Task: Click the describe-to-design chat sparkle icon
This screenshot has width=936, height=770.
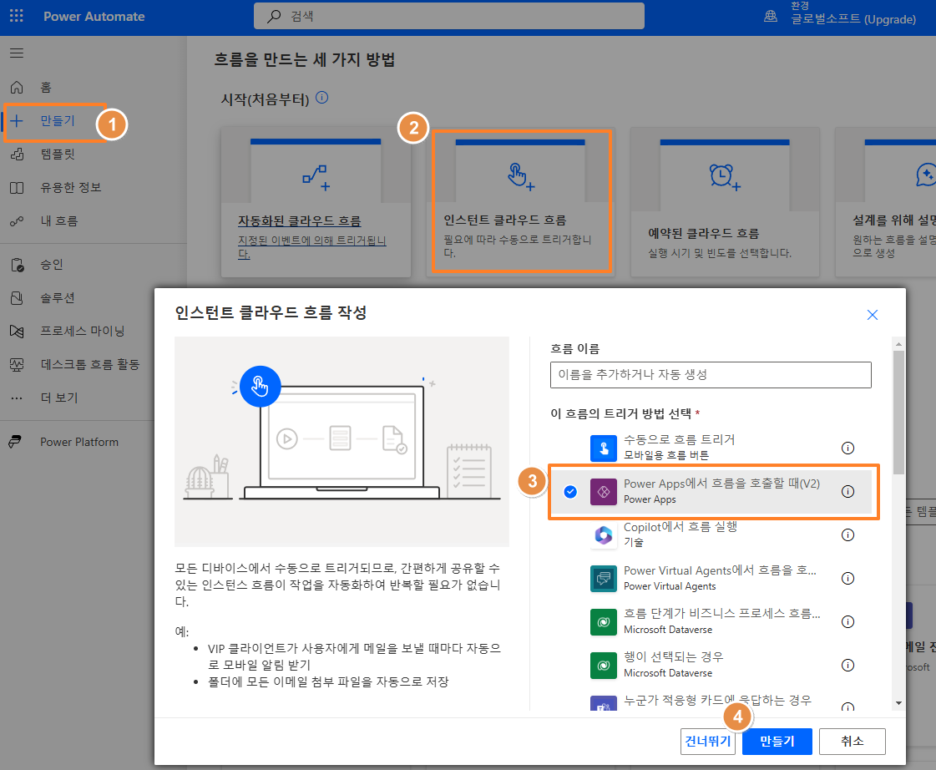Action: (926, 175)
